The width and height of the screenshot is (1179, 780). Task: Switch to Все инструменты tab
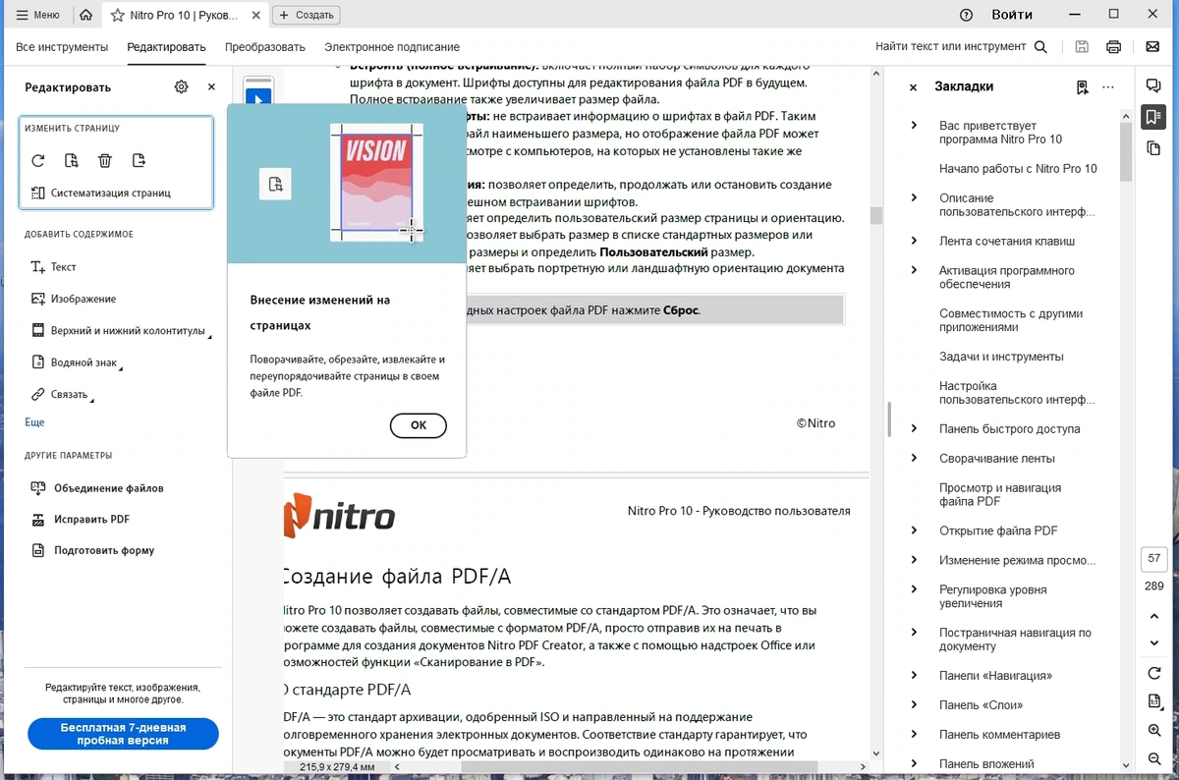[62, 46]
